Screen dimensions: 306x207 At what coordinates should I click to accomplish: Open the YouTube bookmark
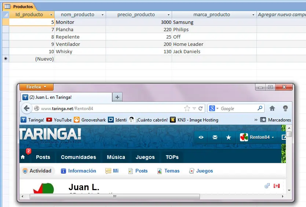pyautogui.click(x=59, y=120)
